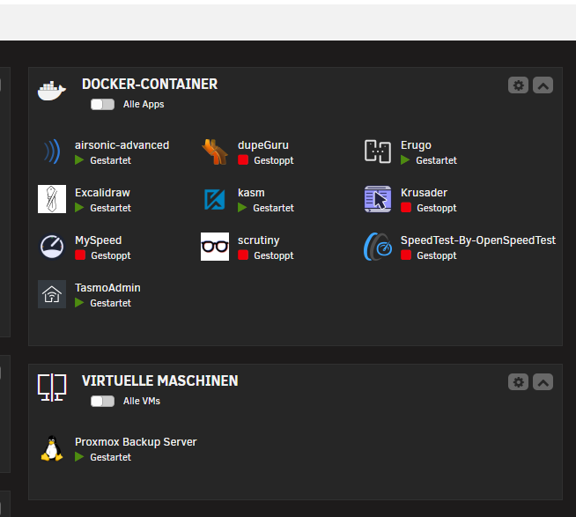Collapse the Docker-Container panel

pyautogui.click(x=543, y=85)
